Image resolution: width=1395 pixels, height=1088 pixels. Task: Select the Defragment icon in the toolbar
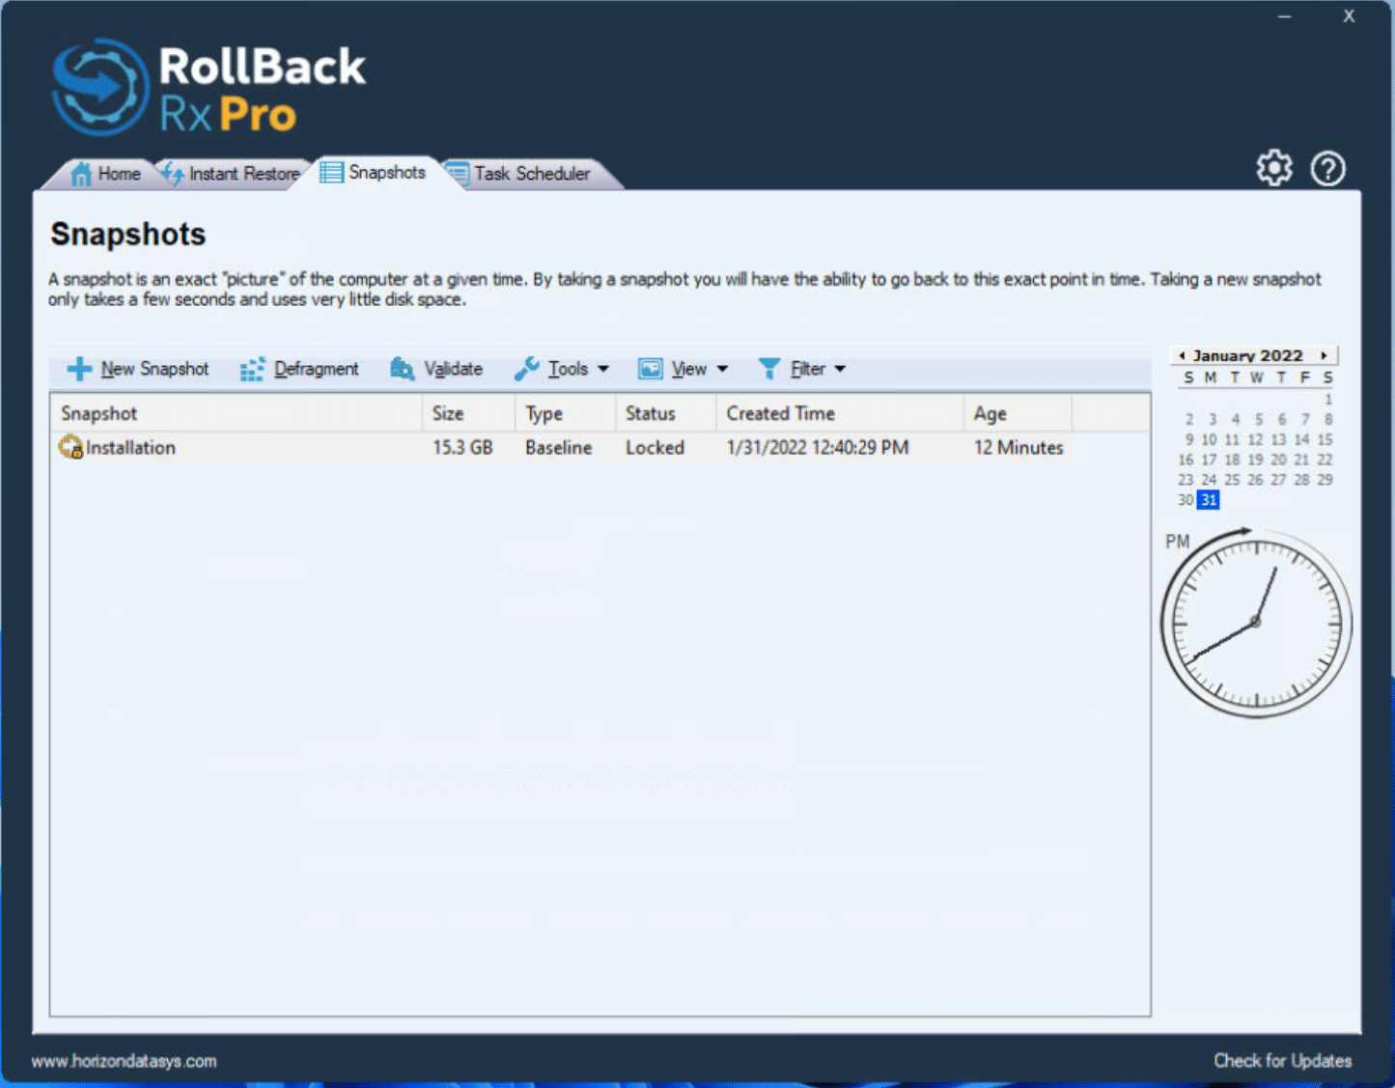(252, 368)
